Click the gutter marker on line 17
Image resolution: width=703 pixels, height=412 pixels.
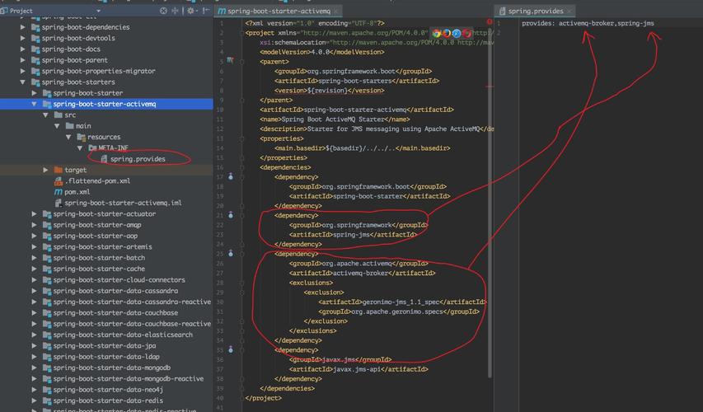[231, 176]
